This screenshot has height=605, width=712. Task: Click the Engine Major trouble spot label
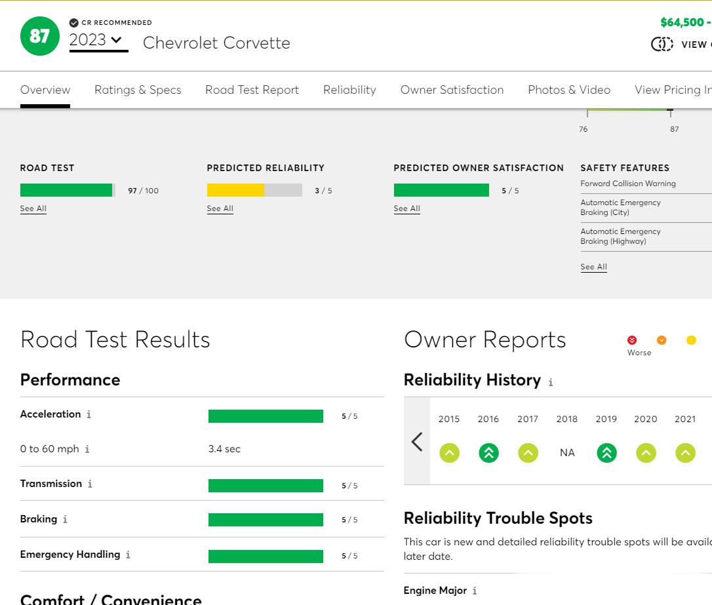pyautogui.click(x=435, y=591)
